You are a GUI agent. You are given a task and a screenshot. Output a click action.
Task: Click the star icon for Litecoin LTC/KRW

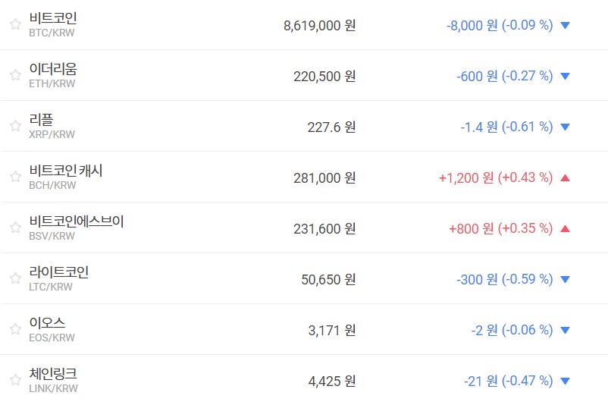(15, 278)
